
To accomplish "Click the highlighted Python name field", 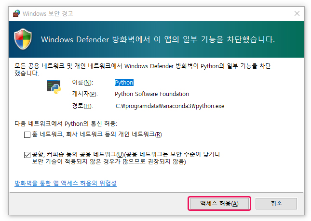I will pos(124,83).
